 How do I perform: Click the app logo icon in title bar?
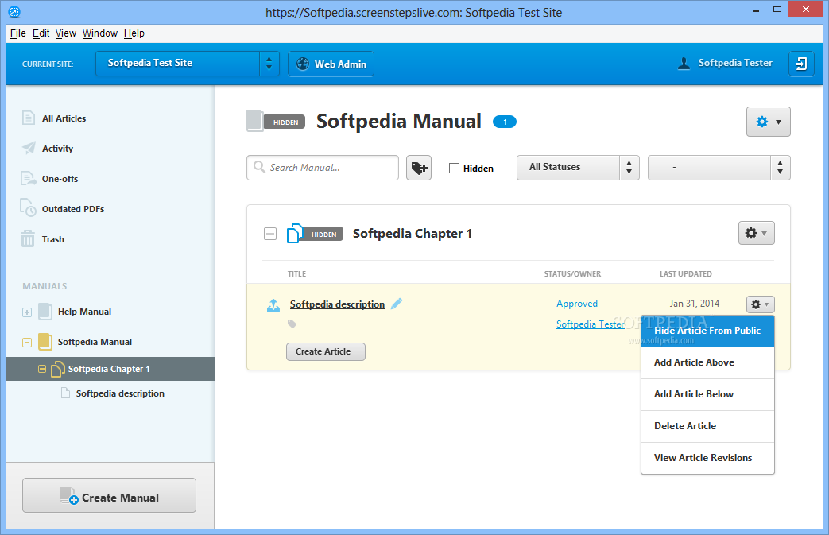click(x=14, y=12)
